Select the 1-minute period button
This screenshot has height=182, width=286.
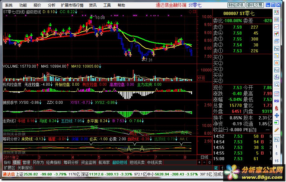277,146
